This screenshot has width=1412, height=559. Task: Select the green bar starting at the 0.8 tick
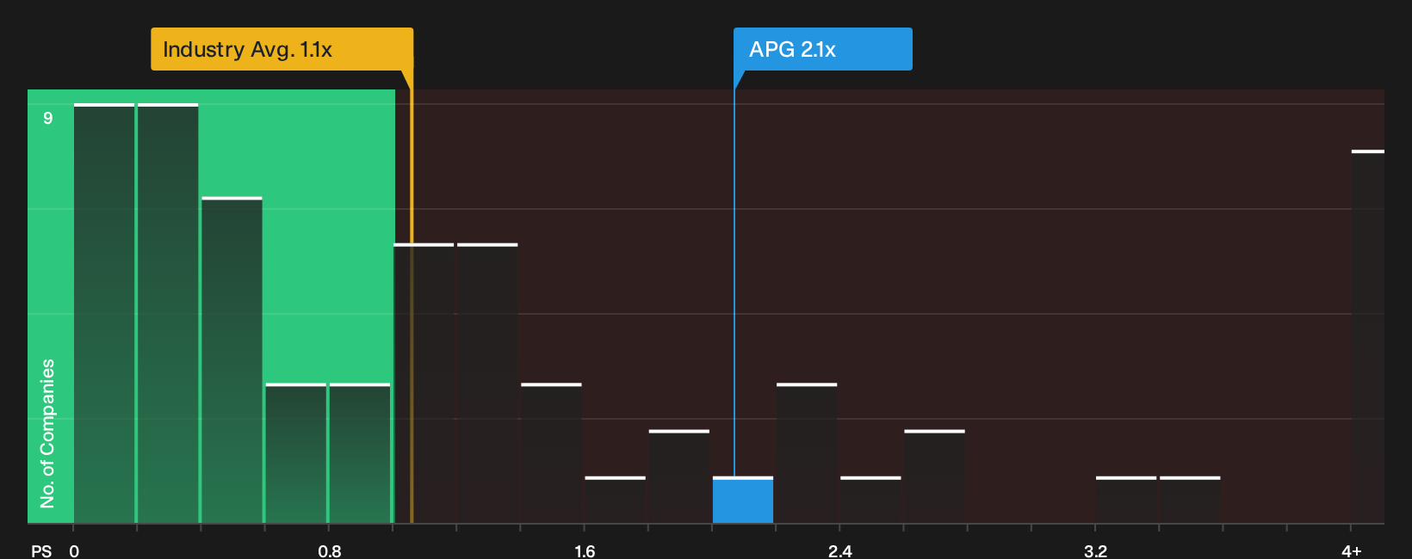360,453
